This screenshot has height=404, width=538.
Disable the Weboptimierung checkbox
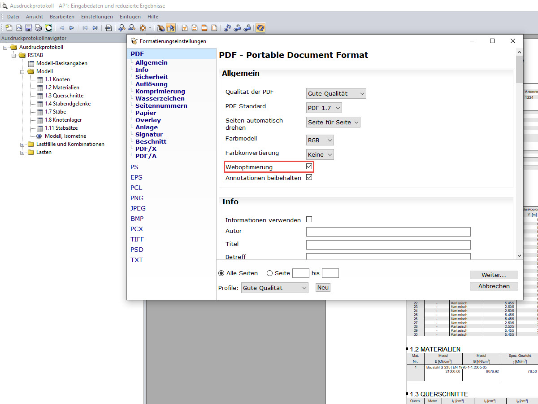pos(309,166)
